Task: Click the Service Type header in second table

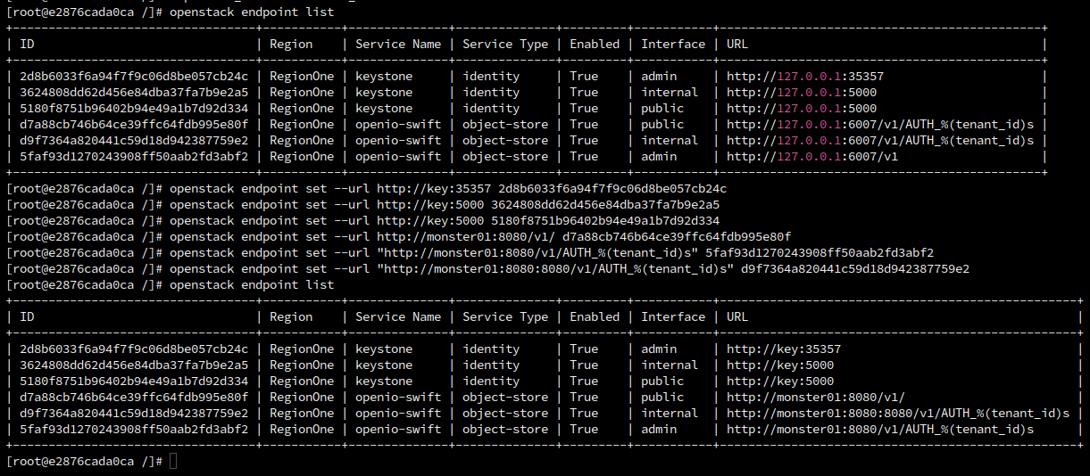Action: click(x=505, y=316)
